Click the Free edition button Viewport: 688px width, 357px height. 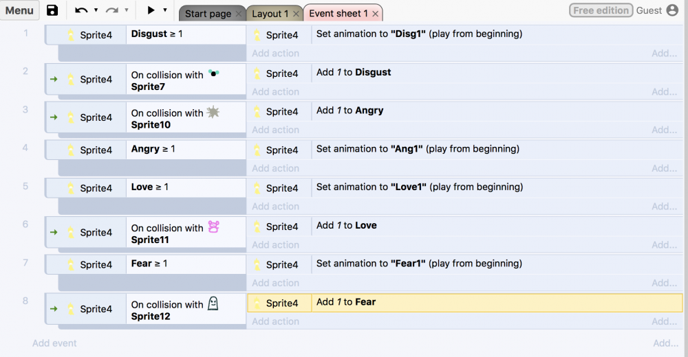(x=601, y=10)
